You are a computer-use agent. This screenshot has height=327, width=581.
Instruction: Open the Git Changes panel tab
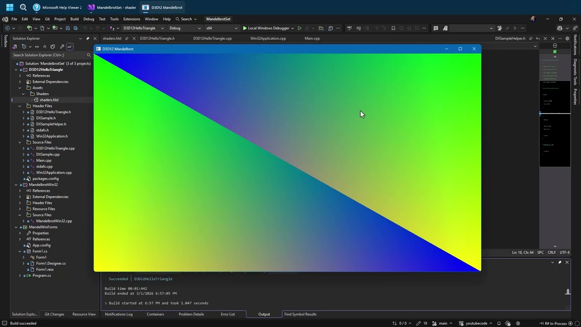54,314
